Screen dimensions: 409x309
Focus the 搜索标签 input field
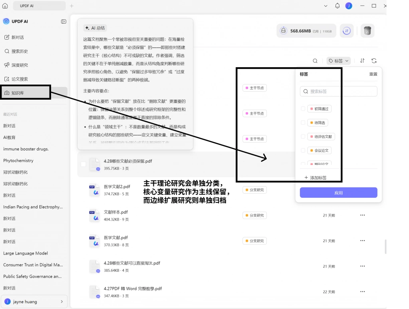(338, 91)
